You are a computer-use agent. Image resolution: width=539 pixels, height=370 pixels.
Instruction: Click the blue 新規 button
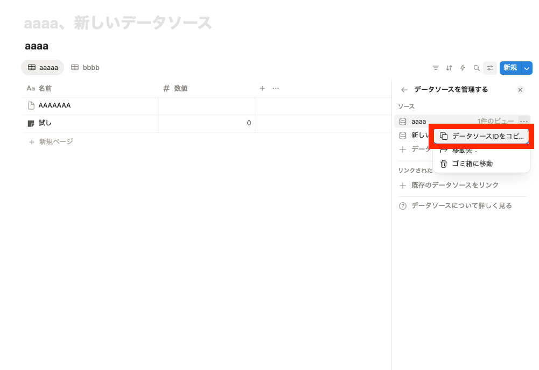(x=510, y=68)
